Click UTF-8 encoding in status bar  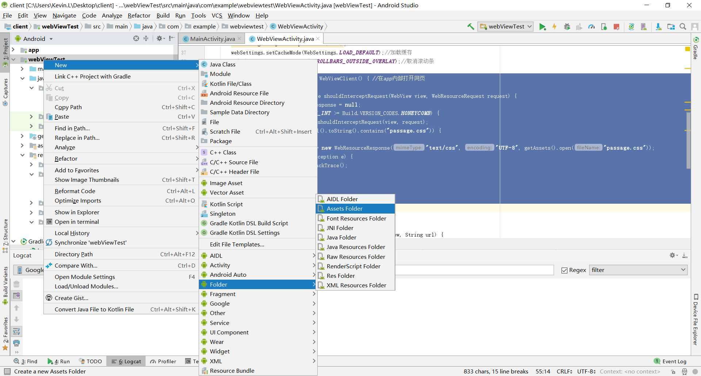tap(586, 371)
